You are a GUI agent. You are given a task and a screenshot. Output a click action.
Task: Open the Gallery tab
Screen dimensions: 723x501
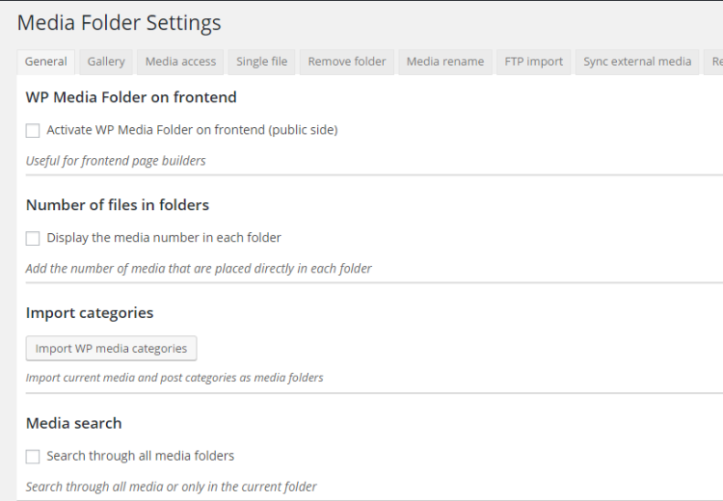[106, 62]
